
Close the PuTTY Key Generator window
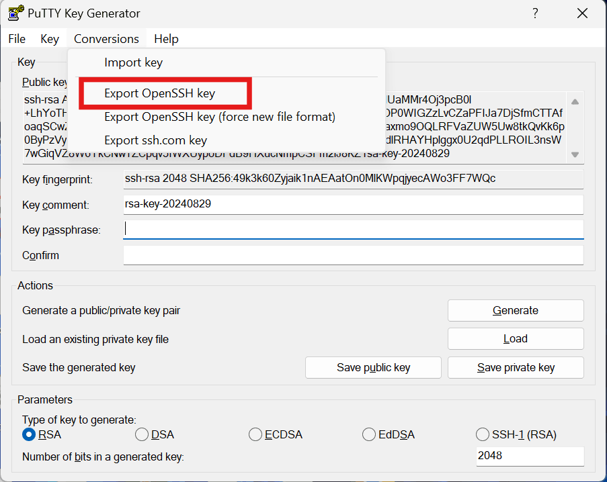[x=582, y=13]
